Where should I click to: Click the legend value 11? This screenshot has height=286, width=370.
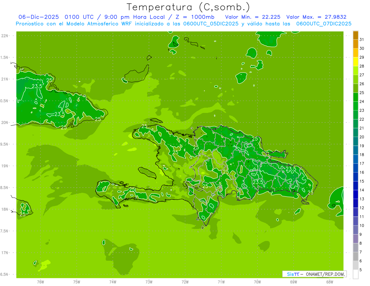tap(362, 217)
